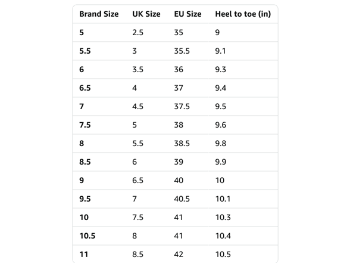The height and width of the screenshot is (263, 350).
Task: Select the heel to toe 10.4 value
Action: (x=223, y=236)
